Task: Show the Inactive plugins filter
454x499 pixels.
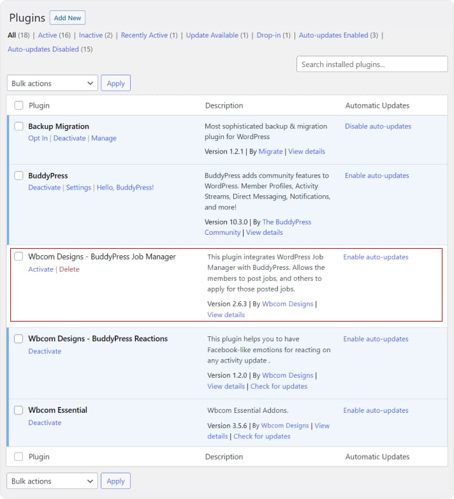Action: (91, 35)
